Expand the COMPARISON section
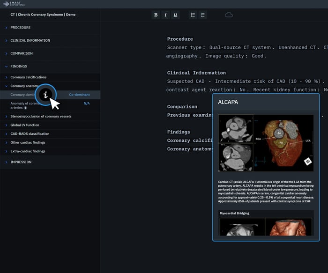328x273 pixels. pos(22,53)
